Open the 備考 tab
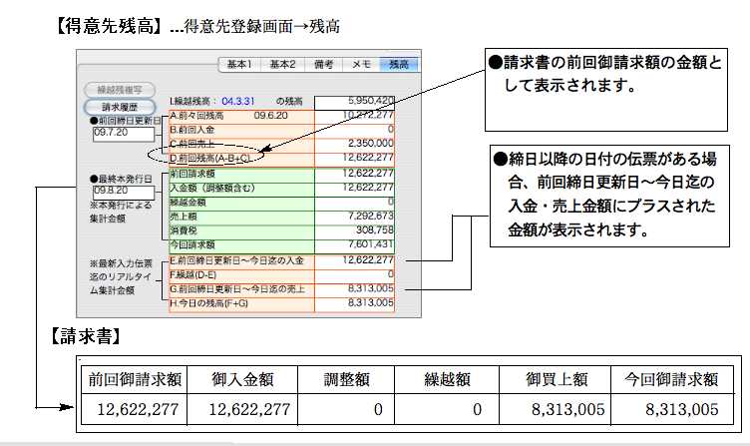The image size is (750, 446). tap(323, 65)
